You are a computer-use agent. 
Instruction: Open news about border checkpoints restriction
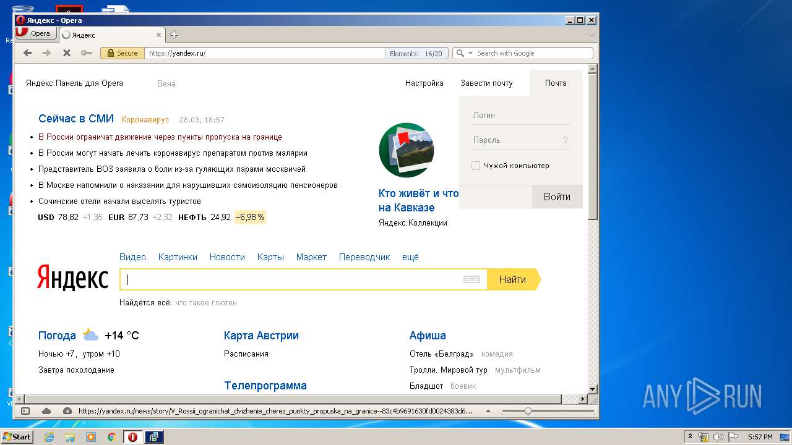point(160,137)
